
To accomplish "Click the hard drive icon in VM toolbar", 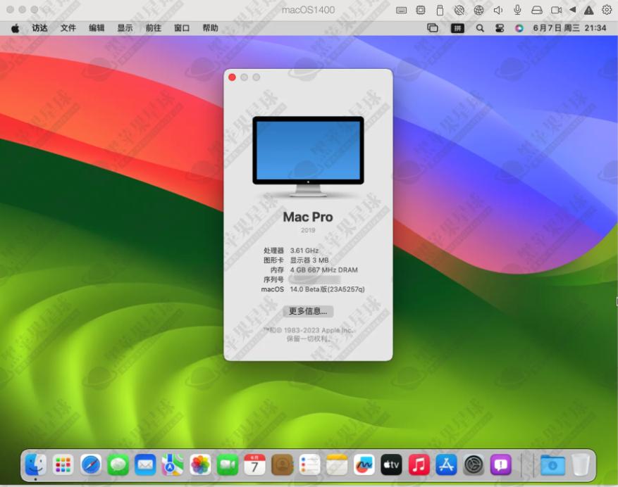I will [x=537, y=11].
